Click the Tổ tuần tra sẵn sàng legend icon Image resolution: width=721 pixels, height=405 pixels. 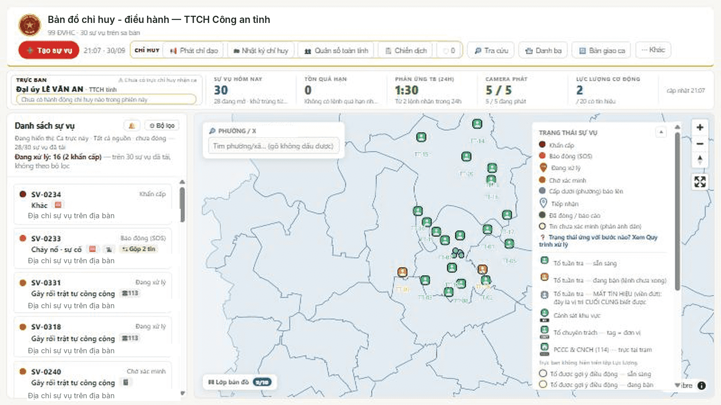coord(544,261)
